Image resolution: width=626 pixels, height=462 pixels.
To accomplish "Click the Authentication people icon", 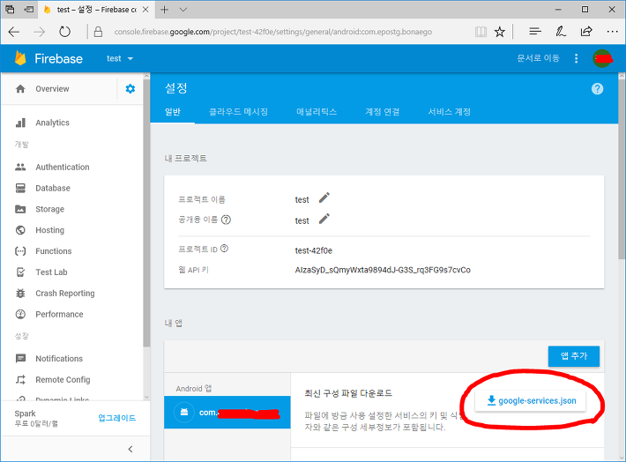I will tap(20, 167).
